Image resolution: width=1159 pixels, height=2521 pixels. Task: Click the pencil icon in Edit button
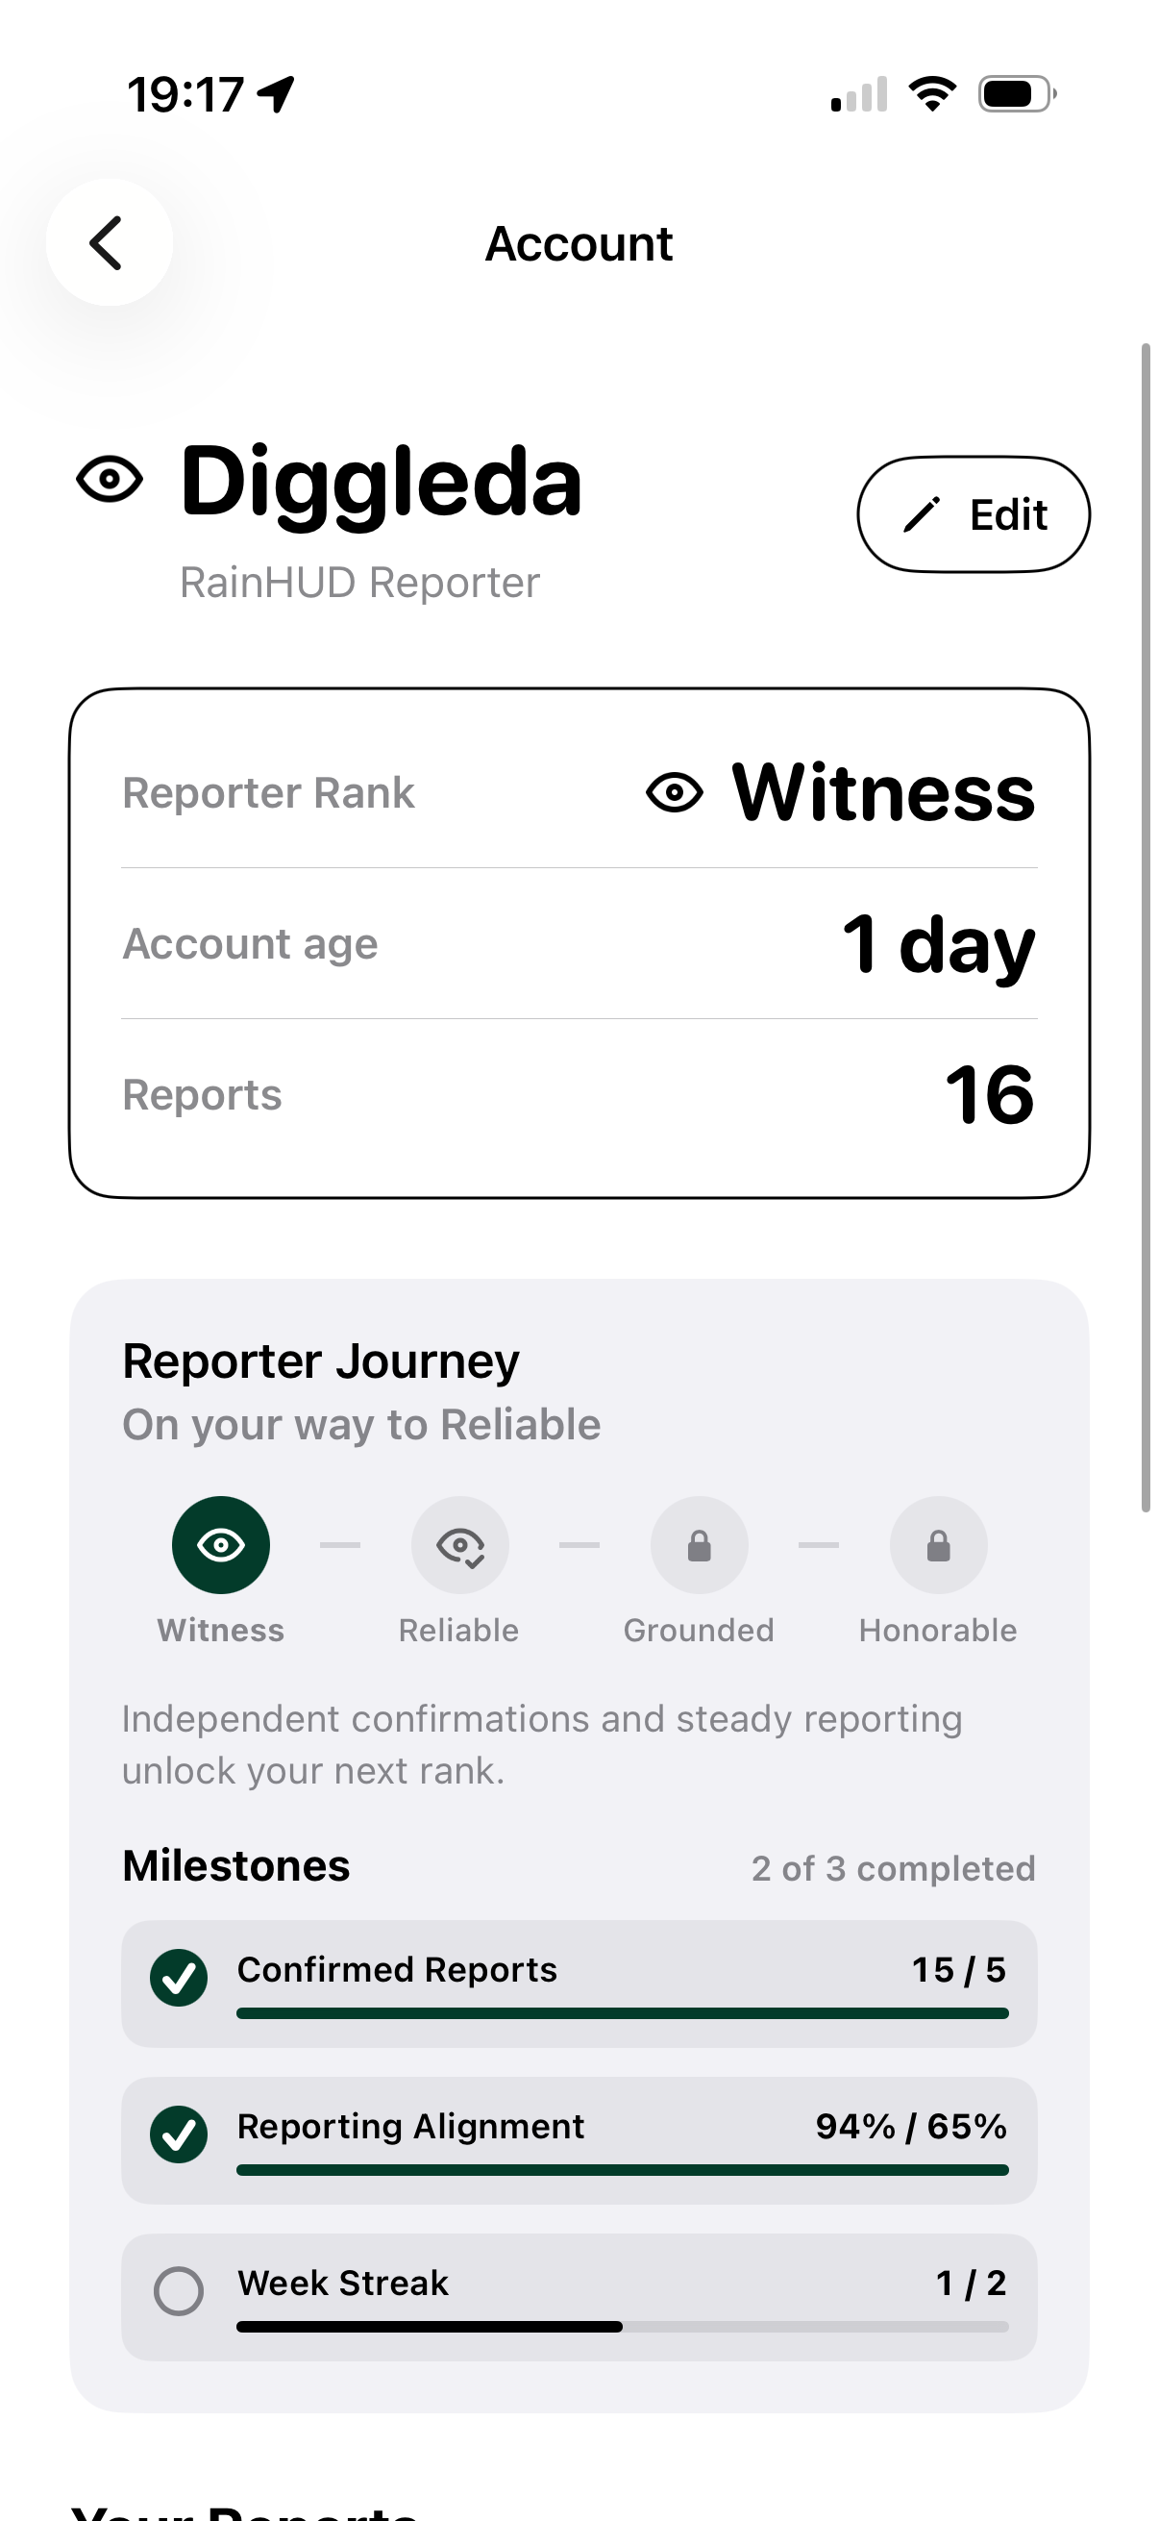pos(921,513)
